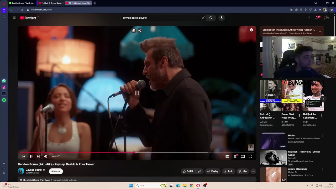Screen dimensions: 336x189
Task: Open options for Uzi Şarkılar video
Action: (x=321, y=115)
